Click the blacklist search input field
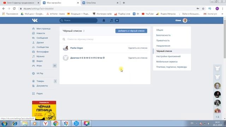 [x=105, y=39]
